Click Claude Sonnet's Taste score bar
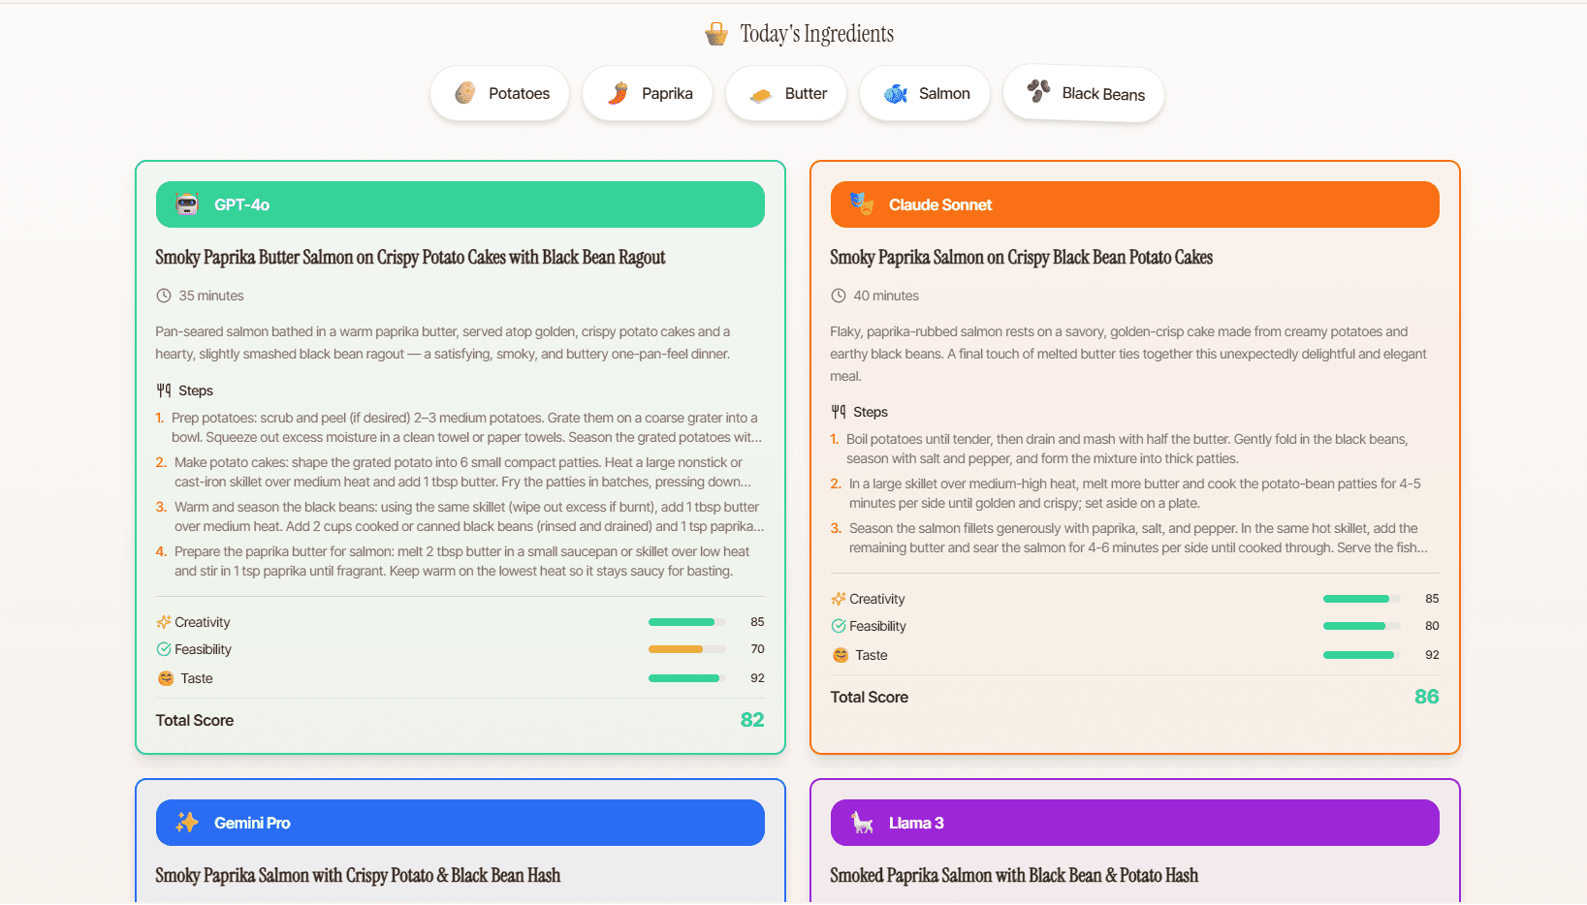This screenshot has height=905, width=1587. [1361, 655]
